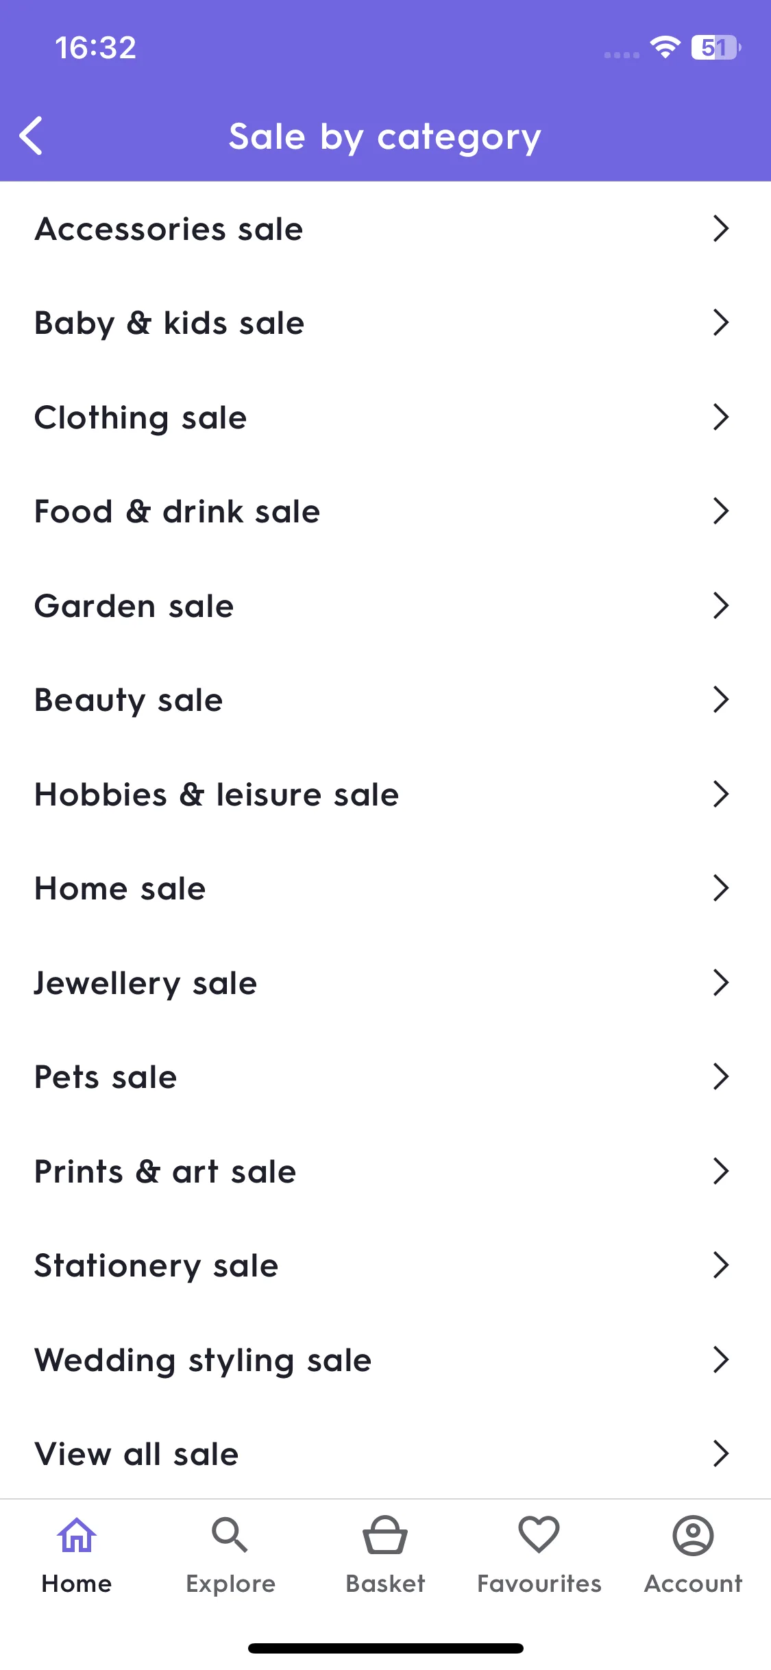Expand Garden sale chevron

[x=720, y=605]
